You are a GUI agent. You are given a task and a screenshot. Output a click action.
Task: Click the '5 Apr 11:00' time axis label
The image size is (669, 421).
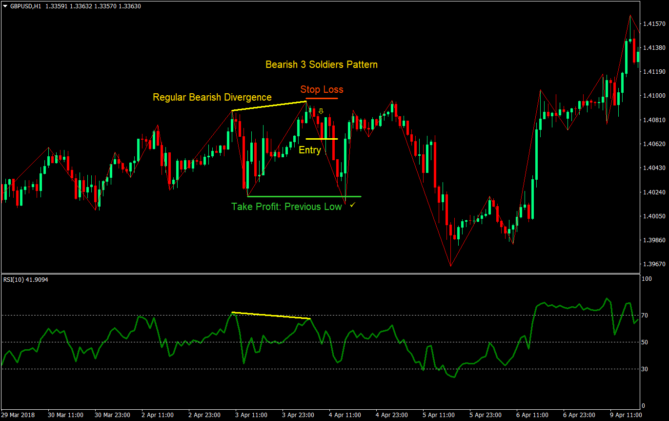(439, 415)
